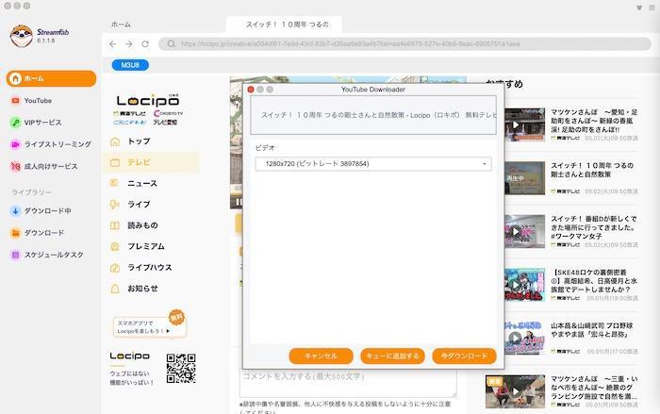
Task: Open SKE48ロケの裏側密着 video thumbnail
Action: coord(525,285)
